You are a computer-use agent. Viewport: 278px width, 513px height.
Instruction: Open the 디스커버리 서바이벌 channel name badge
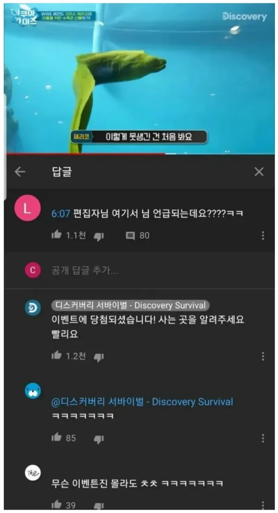(x=130, y=306)
